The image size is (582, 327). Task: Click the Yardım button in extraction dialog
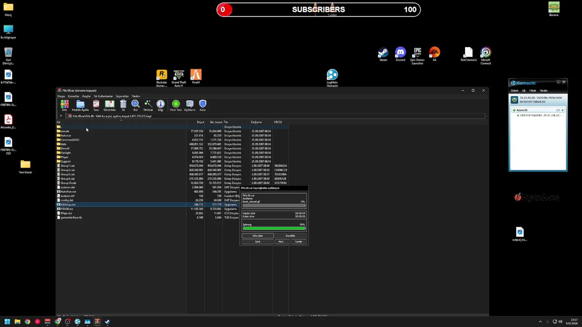click(298, 242)
